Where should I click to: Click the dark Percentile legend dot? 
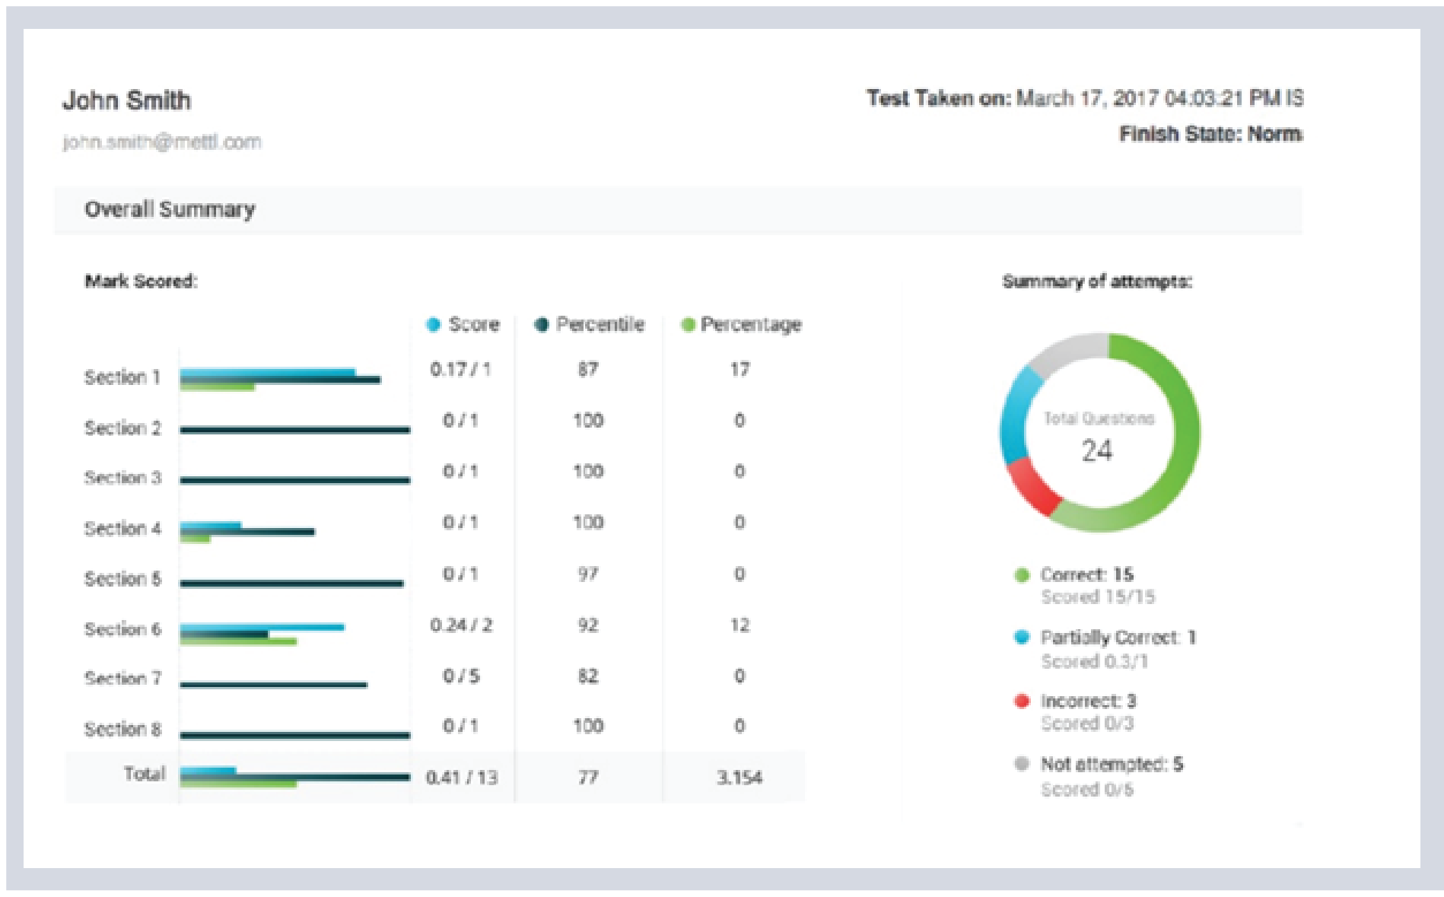tap(541, 325)
